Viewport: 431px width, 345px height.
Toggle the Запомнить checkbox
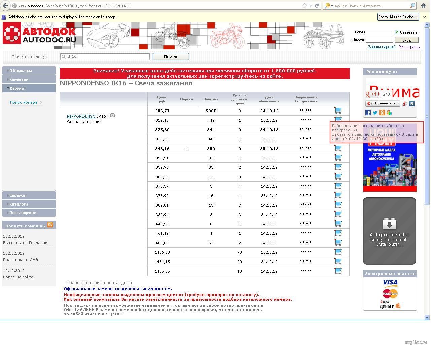coord(397,32)
